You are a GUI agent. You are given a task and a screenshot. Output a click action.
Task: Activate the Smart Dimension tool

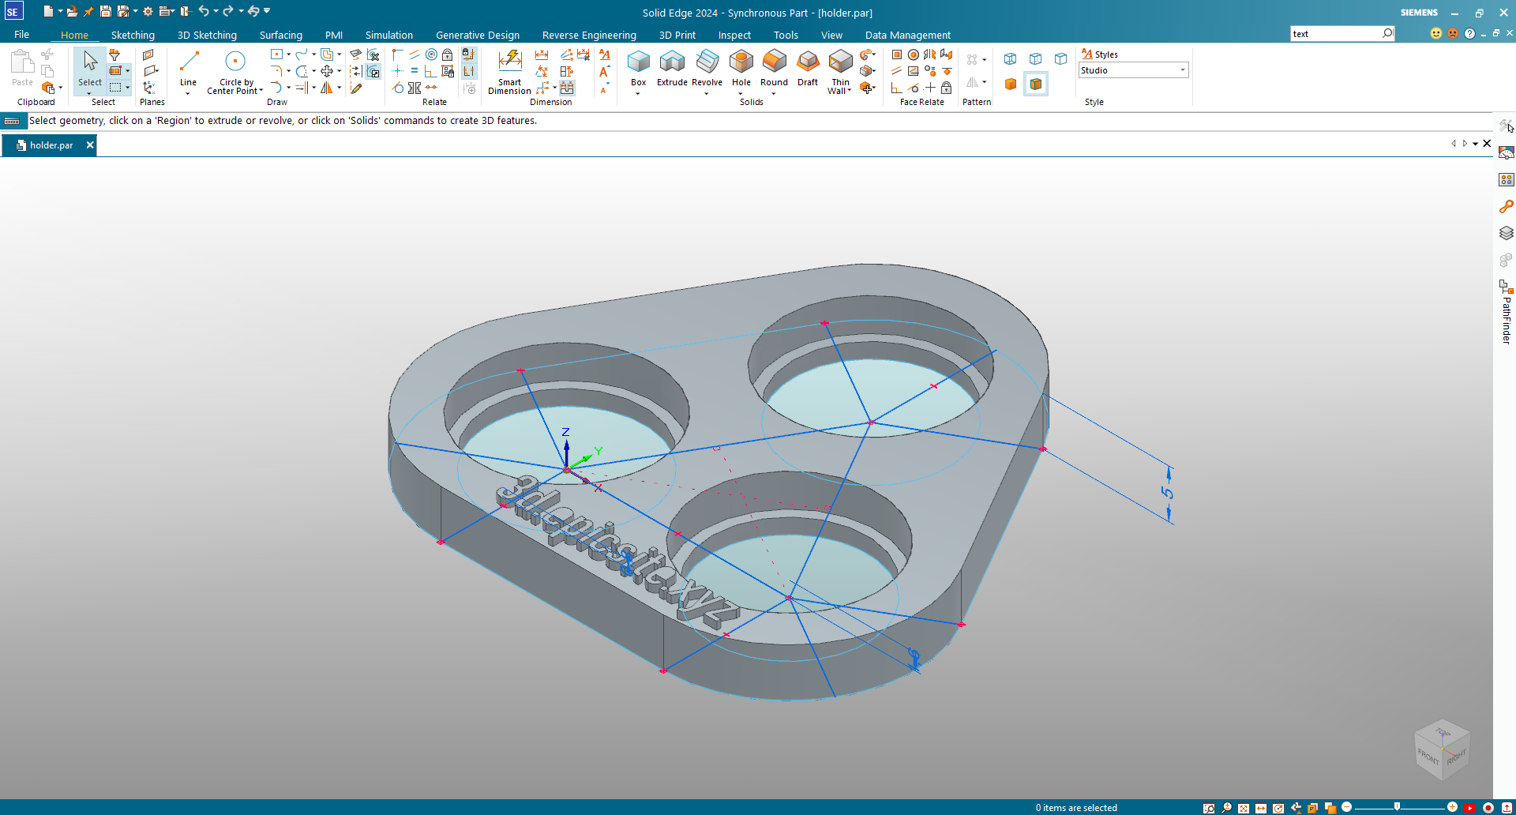[x=509, y=72]
